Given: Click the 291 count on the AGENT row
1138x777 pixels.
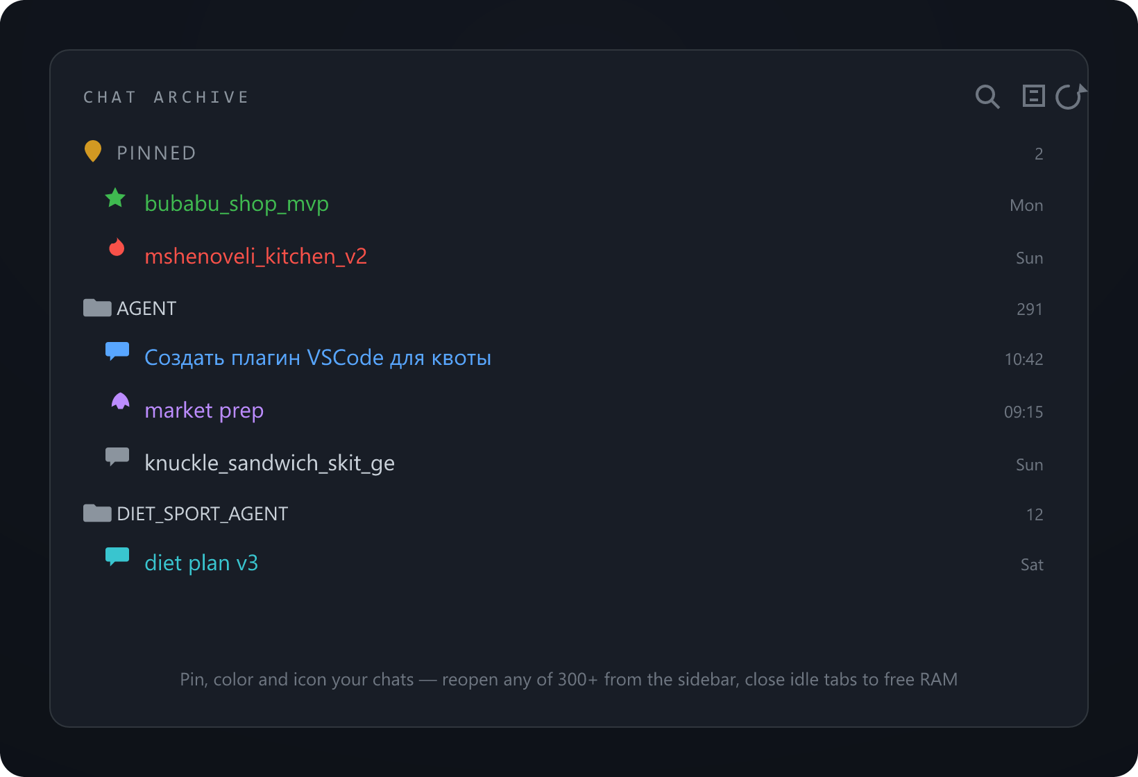Looking at the screenshot, I should tap(1030, 309).
